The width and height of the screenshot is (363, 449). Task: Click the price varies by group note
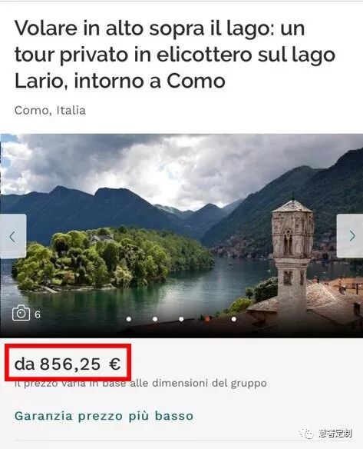pos(140,383)
